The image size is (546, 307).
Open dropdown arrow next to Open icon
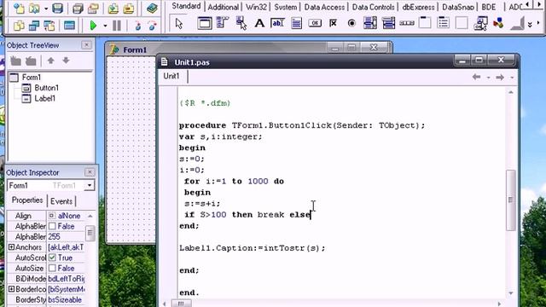pos(45,9)
